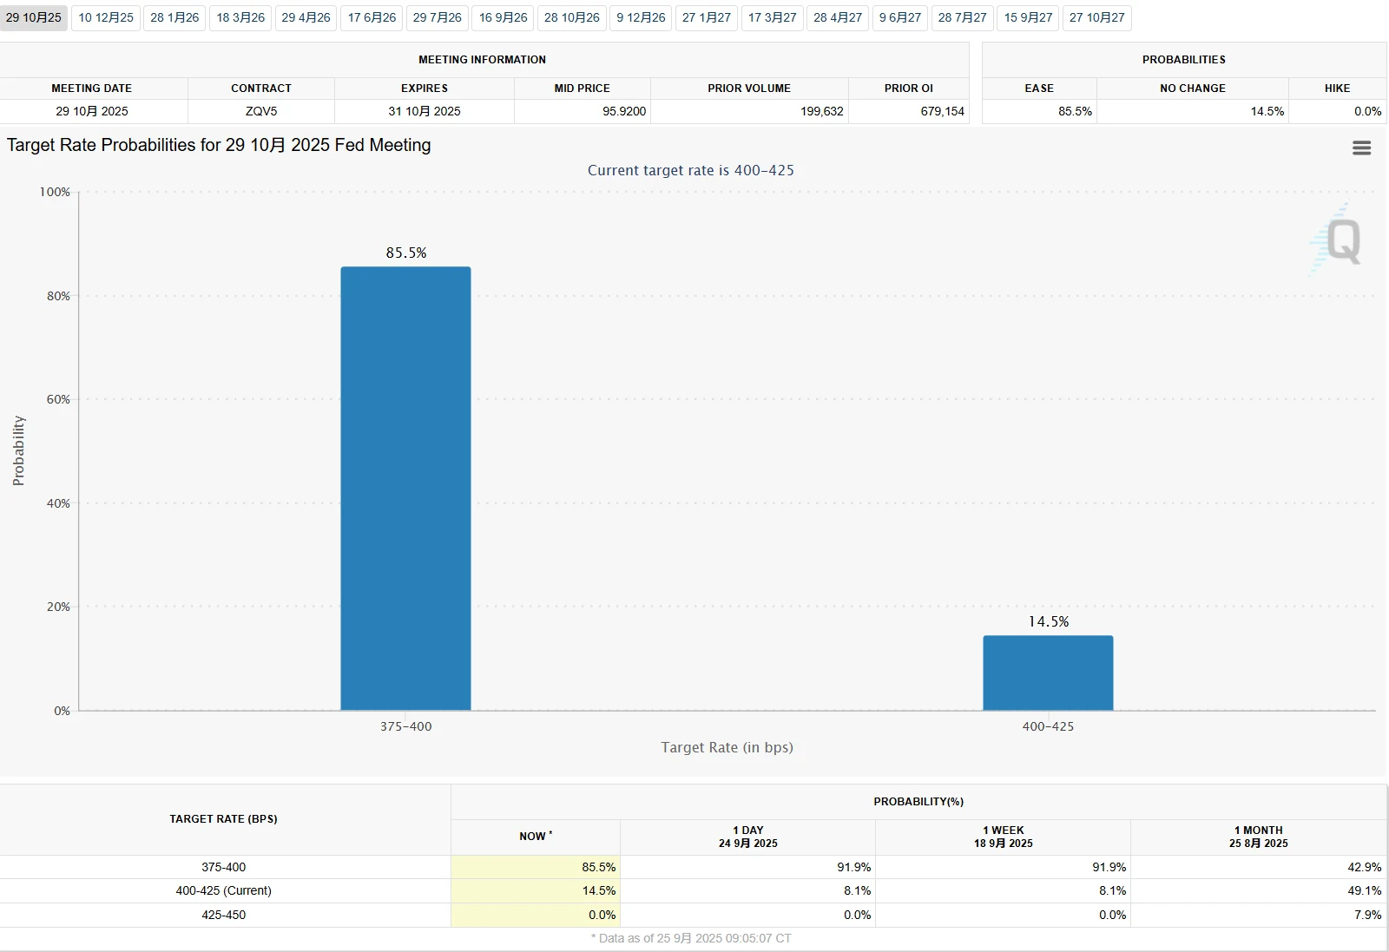The image size is (1389, 952).
Task: Choose the 16 9月26 meeting tab
Action: coord(504,17)
